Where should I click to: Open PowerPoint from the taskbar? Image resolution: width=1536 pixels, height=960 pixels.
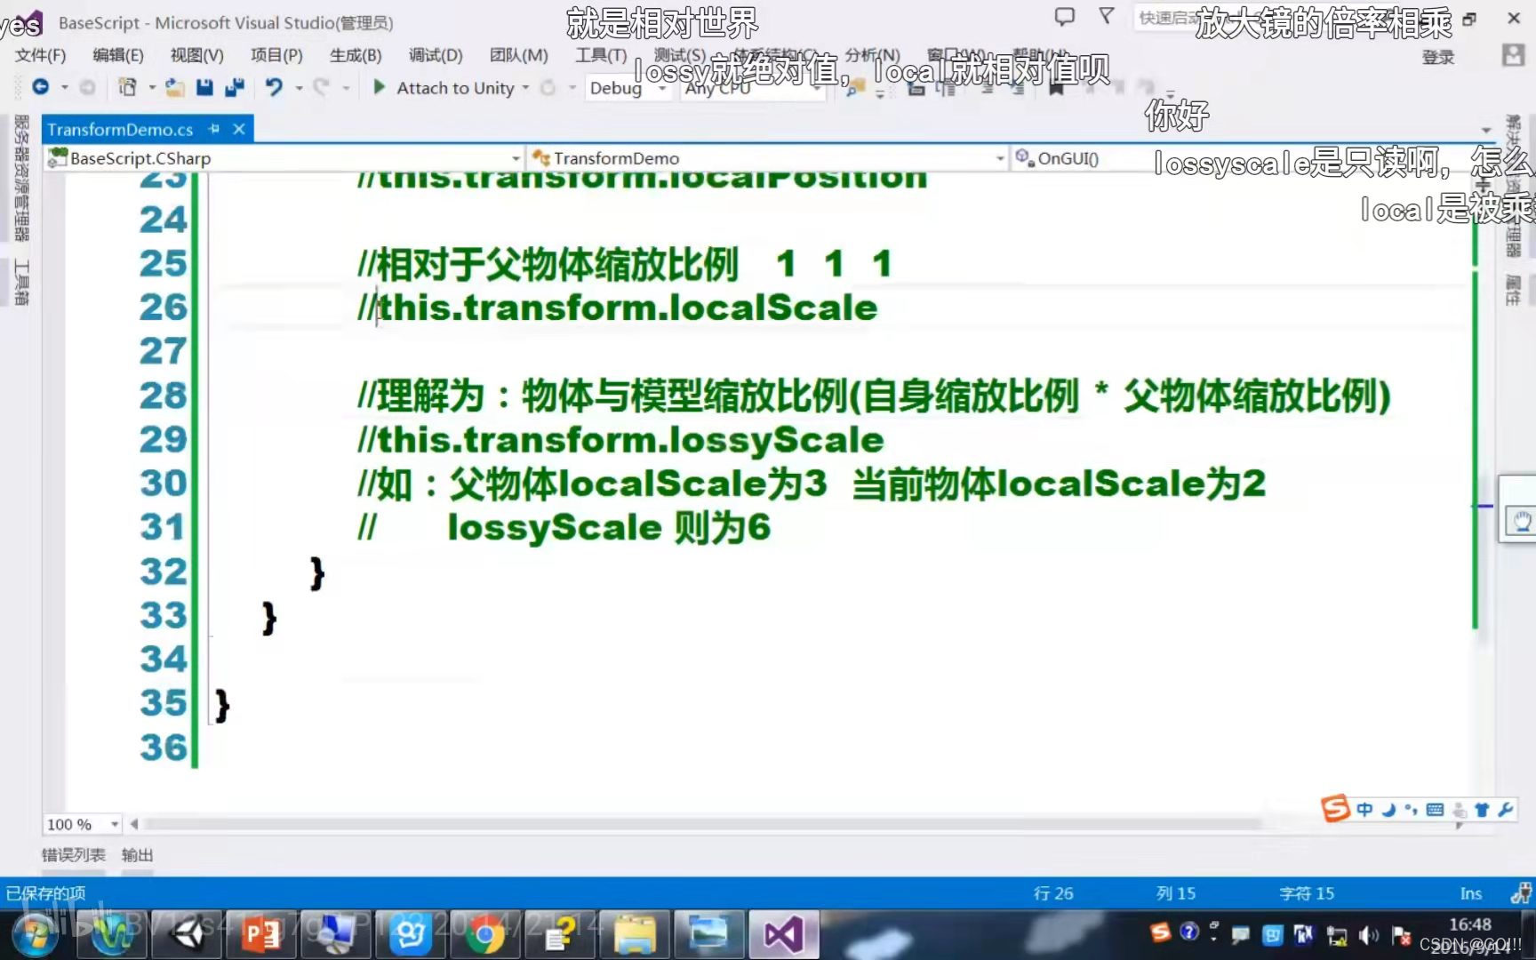tap(260, 934)
